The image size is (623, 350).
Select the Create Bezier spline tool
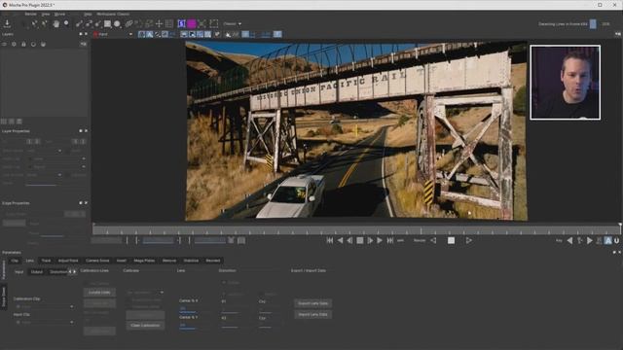click(x=97, y=23)
